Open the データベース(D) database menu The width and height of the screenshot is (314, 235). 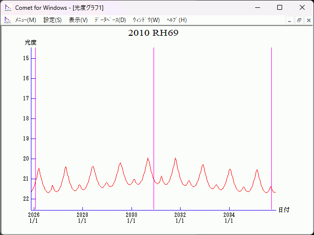[x=110, y=20]
